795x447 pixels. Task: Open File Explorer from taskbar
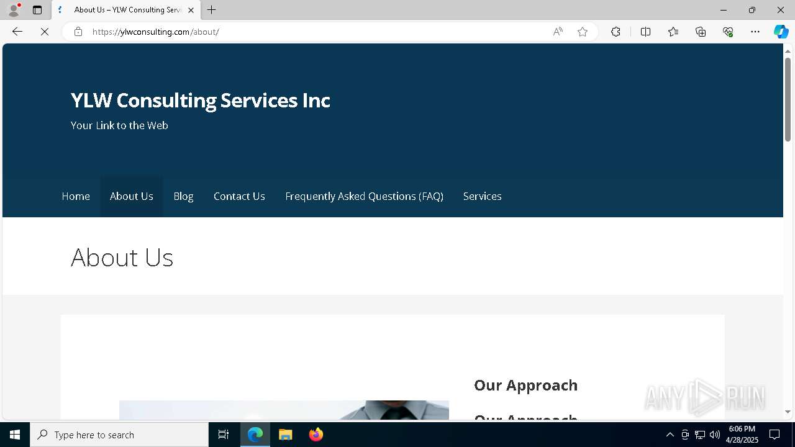(286, 435)
